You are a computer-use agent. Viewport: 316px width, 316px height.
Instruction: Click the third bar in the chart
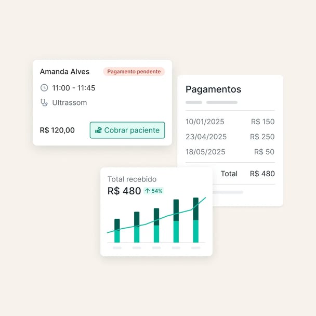point(156,226)
